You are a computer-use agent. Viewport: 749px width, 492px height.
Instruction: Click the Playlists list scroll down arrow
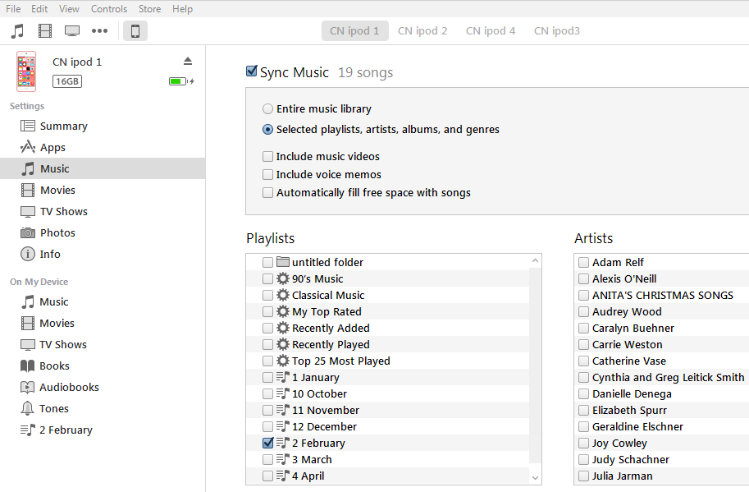(x=535, y=478)
